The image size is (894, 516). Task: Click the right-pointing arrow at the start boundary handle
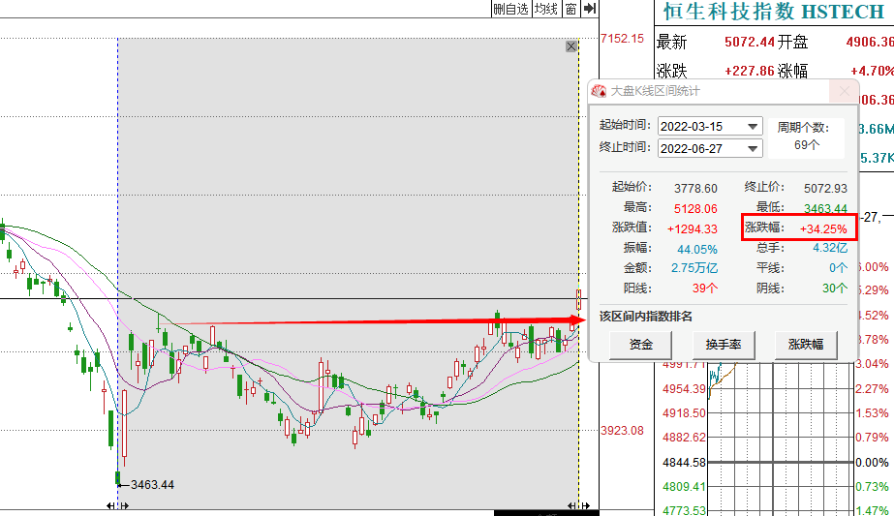click(125, 505)
